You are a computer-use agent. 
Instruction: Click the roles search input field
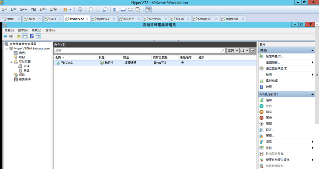coord(139,50)
